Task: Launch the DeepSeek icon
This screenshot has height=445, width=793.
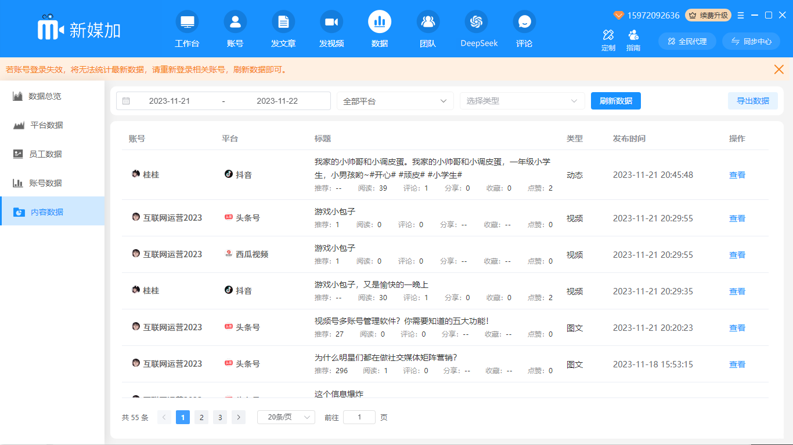Action: point(477,23)
